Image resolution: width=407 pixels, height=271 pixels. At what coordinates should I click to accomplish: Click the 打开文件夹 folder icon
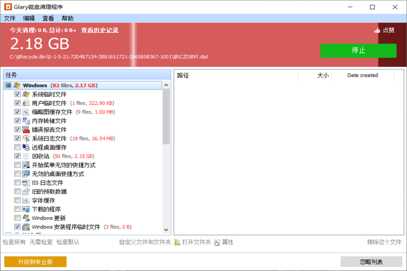(177, 242)
